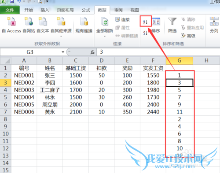Click the 扣款 header cell
The image size is (220, 173).
[x=102, y=68]
